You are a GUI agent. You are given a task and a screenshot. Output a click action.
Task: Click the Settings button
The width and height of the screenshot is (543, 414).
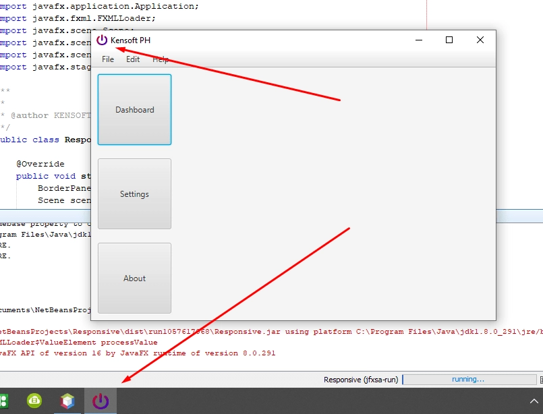click(134, 194)
